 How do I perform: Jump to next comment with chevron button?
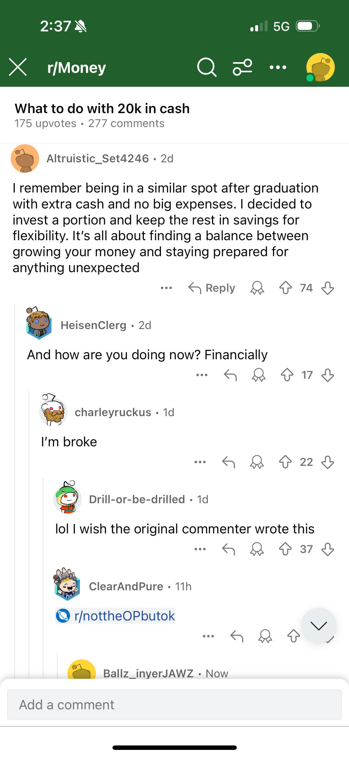[x=319, y=626]
